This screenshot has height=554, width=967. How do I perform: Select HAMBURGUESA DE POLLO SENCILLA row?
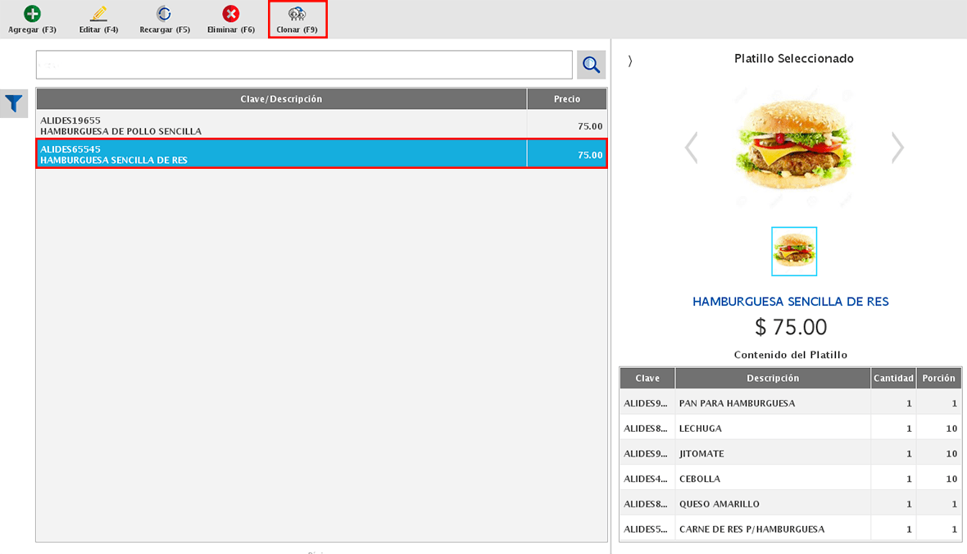tap(281, 125)
